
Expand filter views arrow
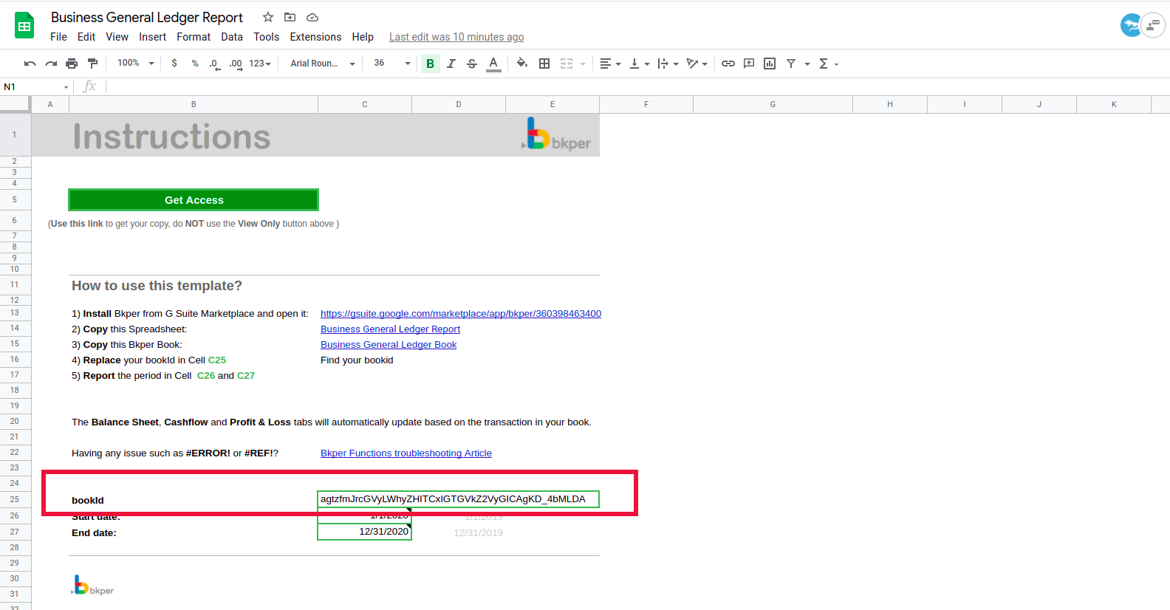tap(807, 64)
